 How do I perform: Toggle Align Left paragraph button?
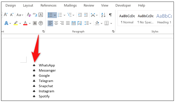click(x=50, y=23)
